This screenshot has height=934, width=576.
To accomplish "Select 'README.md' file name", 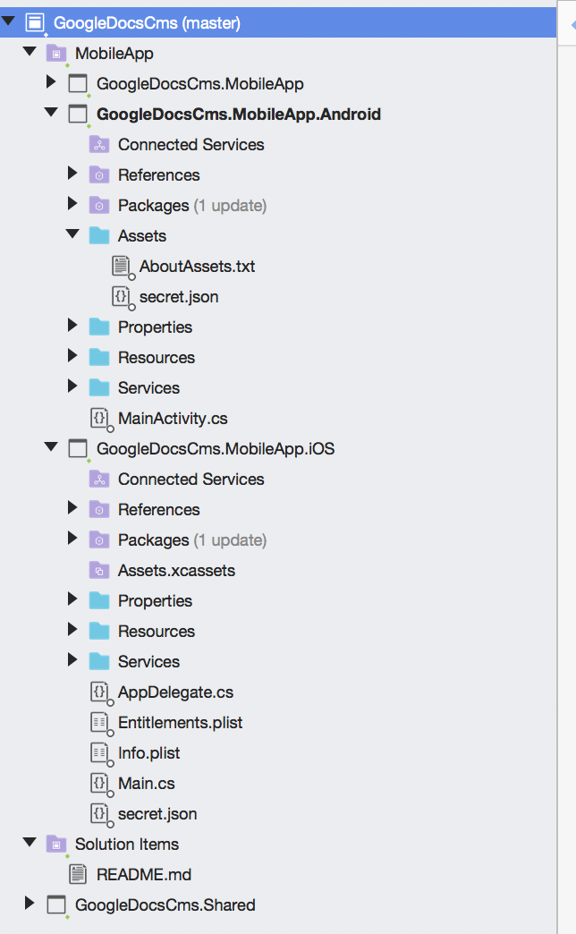I will click(144, 874).
